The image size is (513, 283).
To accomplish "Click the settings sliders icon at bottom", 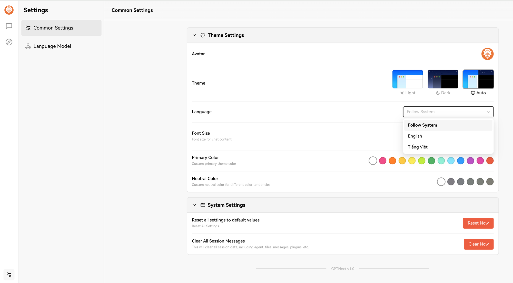I will [9, 275].
